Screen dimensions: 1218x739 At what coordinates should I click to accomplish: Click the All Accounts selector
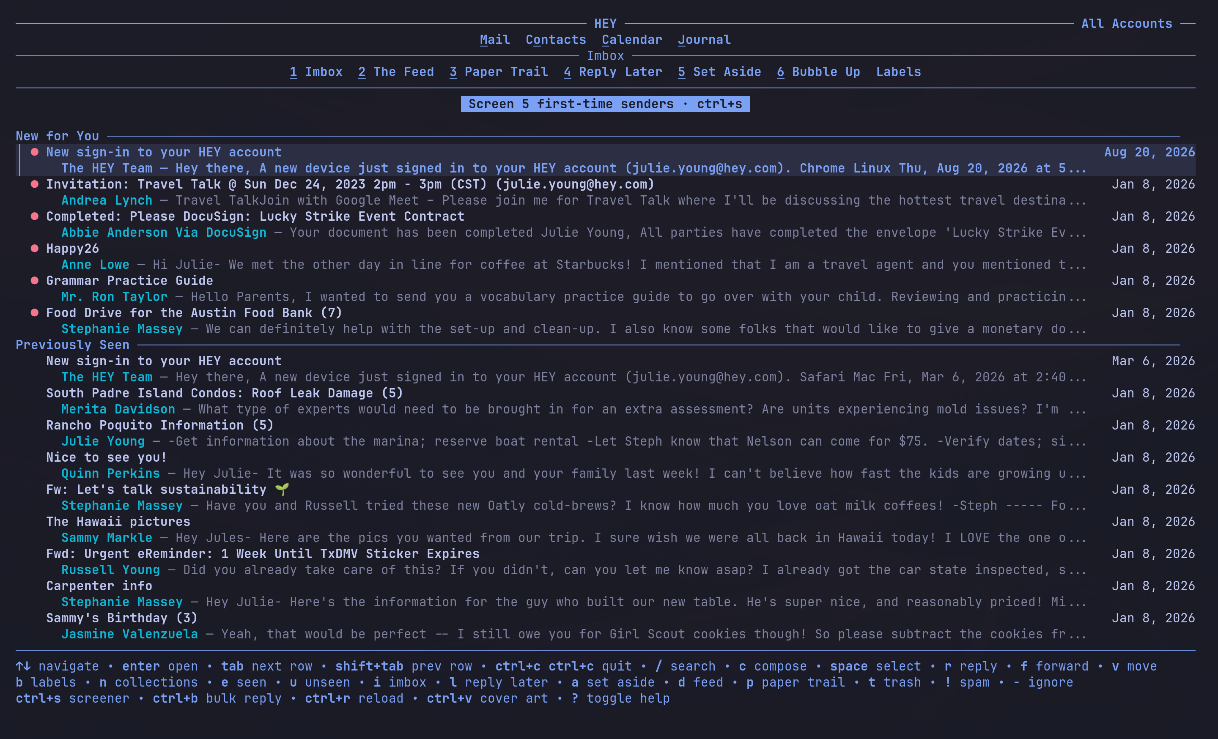(1127, 24)
